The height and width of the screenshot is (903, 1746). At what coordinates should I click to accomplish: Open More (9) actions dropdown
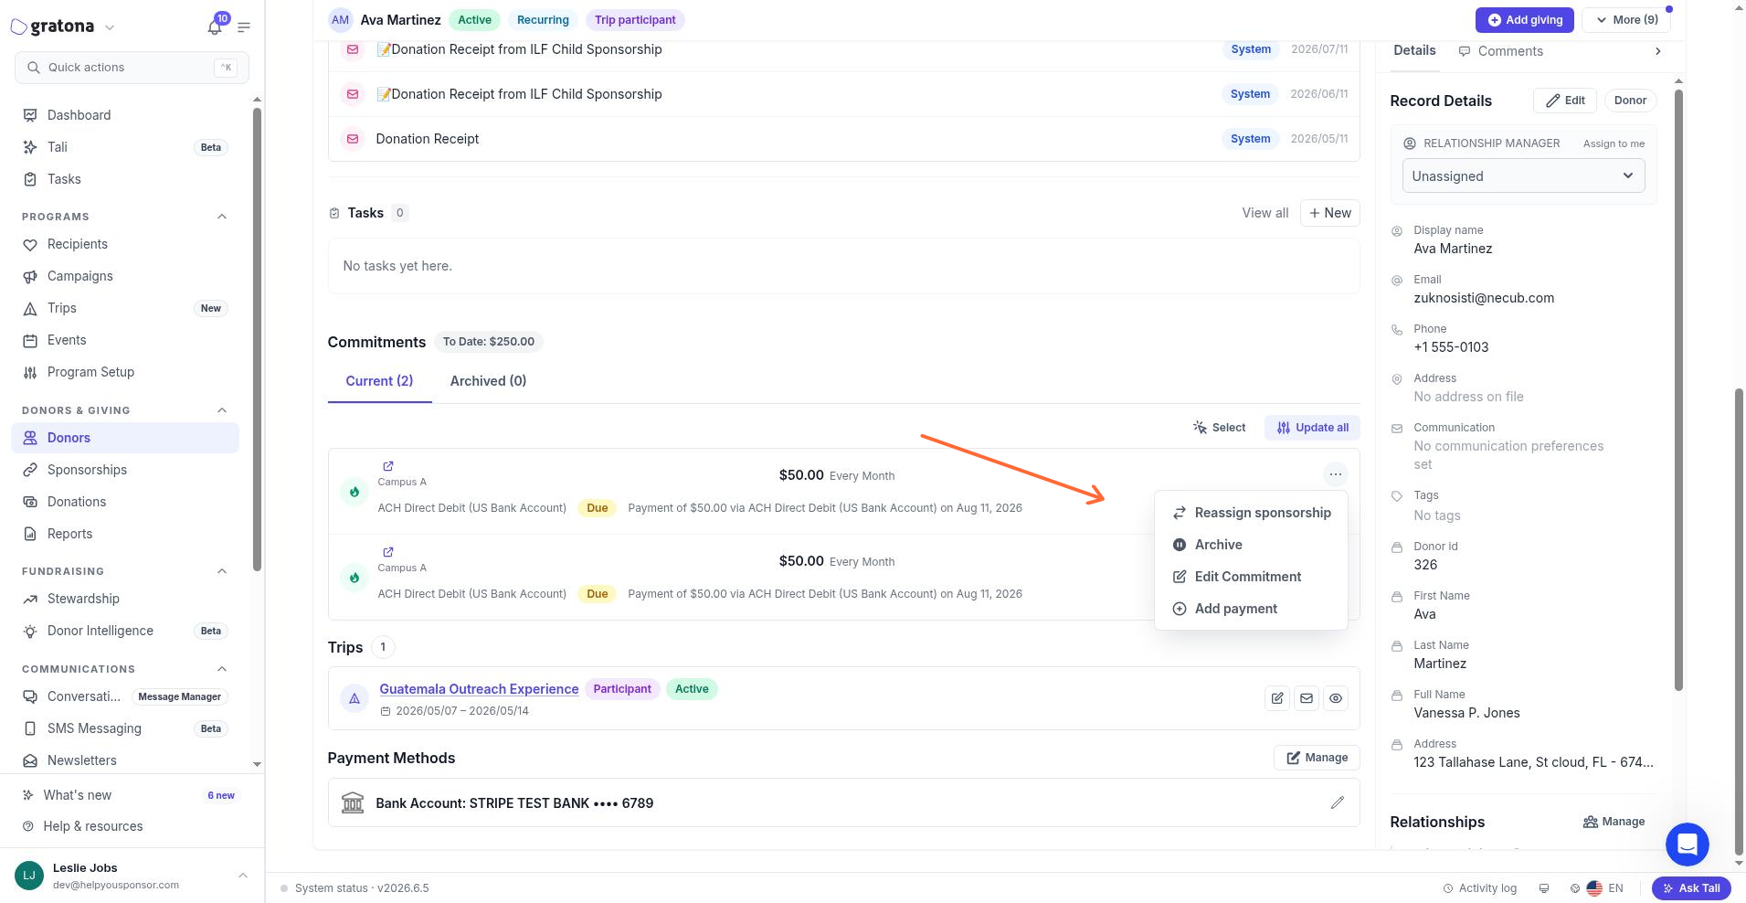tap(1626, 19)
